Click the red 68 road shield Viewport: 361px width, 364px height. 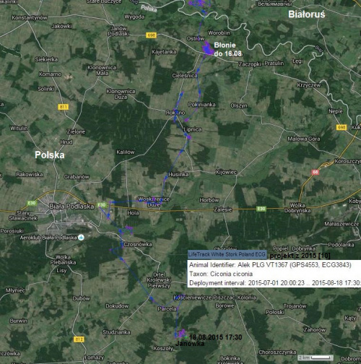point(315,172)
